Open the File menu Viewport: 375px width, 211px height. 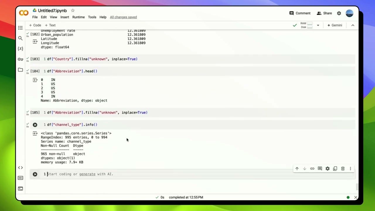(35, 17)
